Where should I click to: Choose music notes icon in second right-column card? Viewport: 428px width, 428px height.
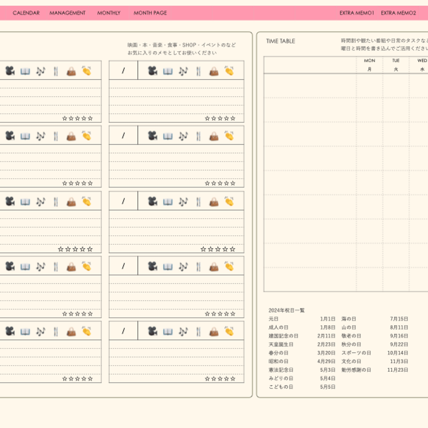pyautogui.click(x=183, y=136)
